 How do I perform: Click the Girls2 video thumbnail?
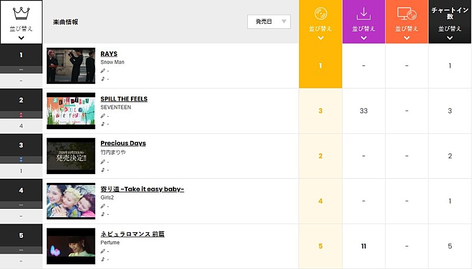tap(71, 201)
